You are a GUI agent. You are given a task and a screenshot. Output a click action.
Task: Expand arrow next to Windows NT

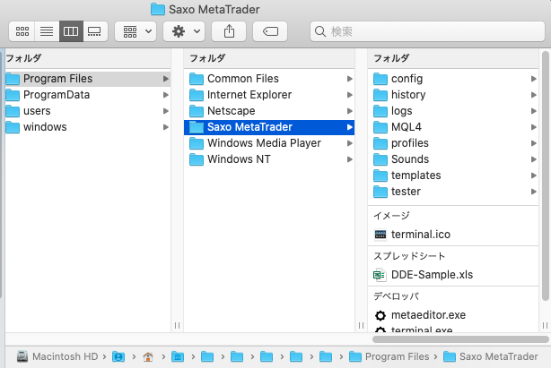350,159
